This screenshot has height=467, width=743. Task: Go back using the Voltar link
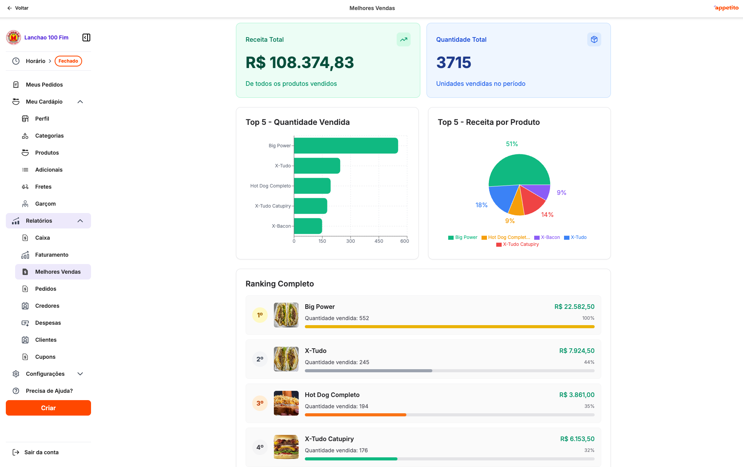(18, 8)
